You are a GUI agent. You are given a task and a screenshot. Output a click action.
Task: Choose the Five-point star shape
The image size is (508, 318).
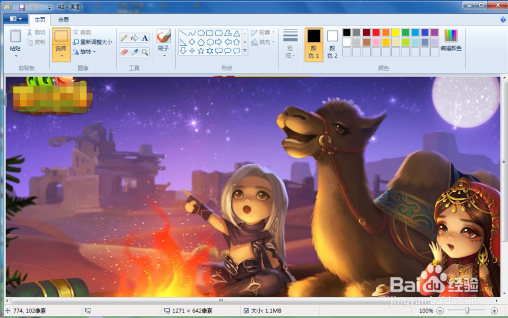point(201,51)
